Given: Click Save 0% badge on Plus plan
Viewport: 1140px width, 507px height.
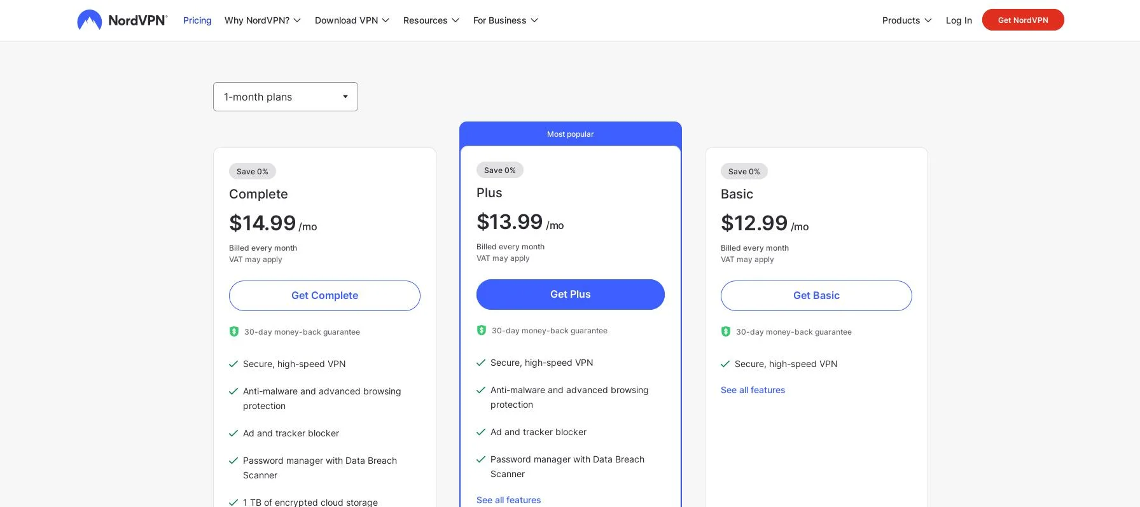Looking at the screenshot, I should (x=500, y=170).
